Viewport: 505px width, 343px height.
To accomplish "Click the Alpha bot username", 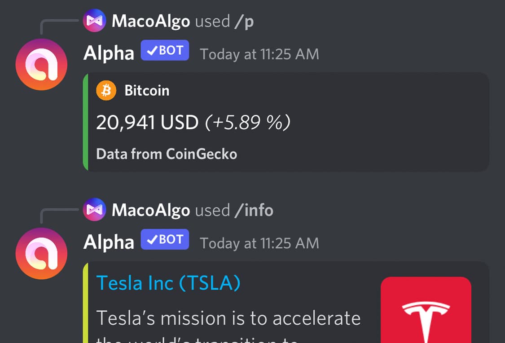I will [x=108, y=53].
